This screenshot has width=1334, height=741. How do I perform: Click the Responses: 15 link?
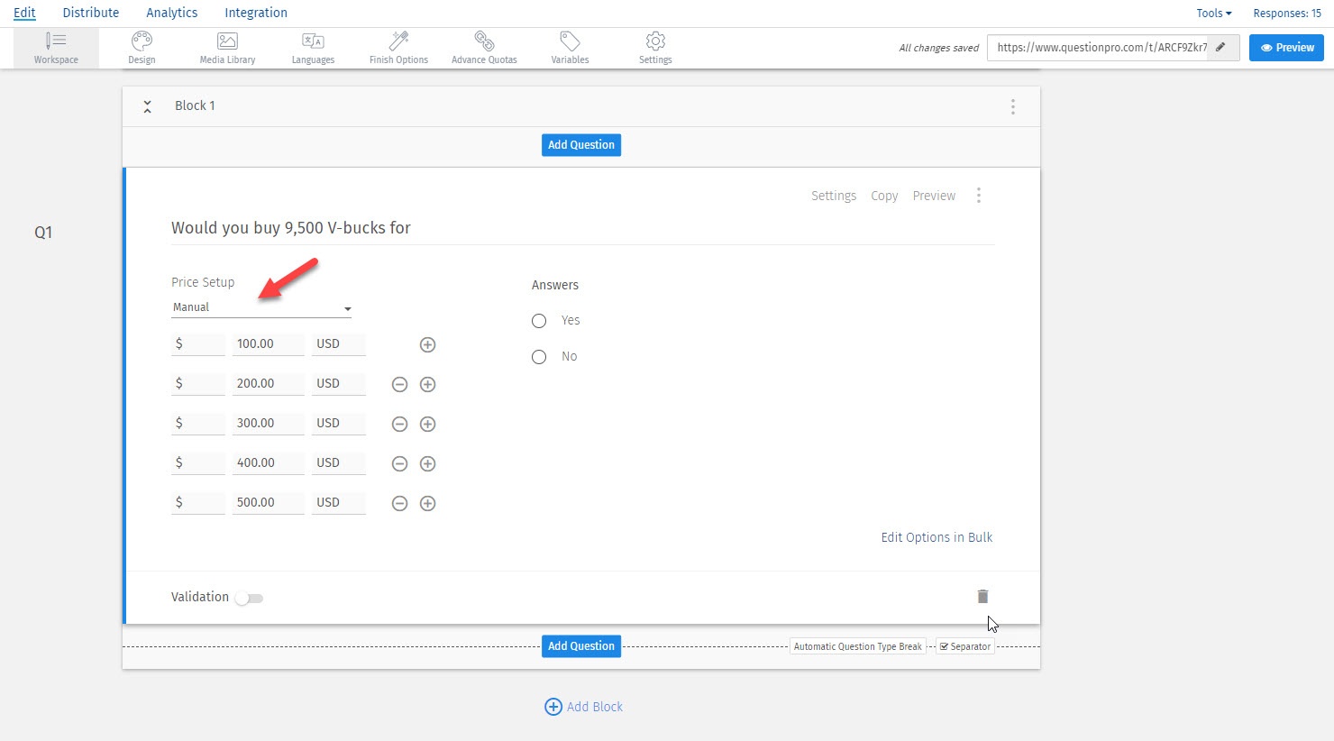coord(1287,13)
